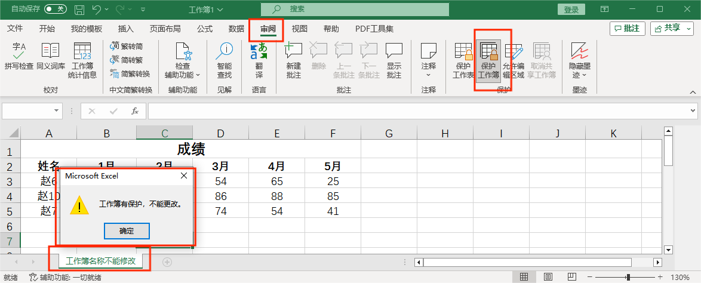The image size is (701, 283).
Task: Switch to the 帮助 tab
Action: 331,29
